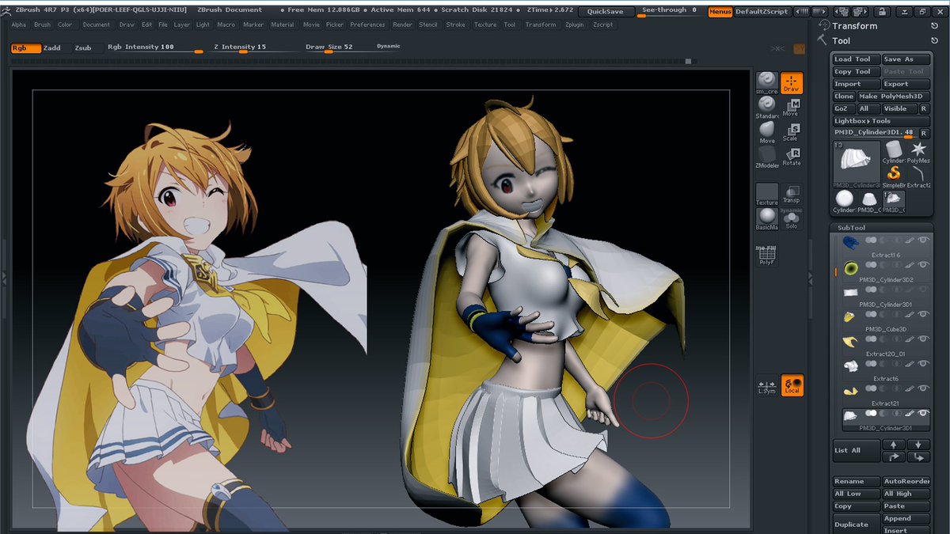950x534 pixels.
Task: Pick the Standard brush thumbnail
Action: [767, 108]
